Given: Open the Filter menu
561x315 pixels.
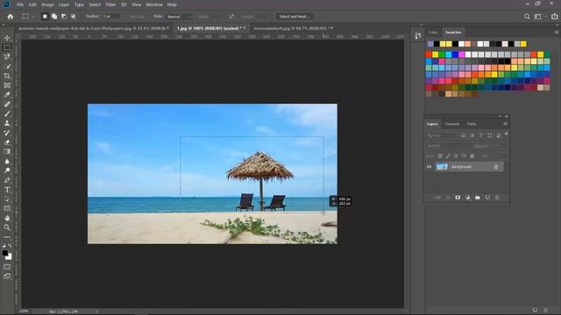Looking at the screenshot, I should tap(110, 4).
